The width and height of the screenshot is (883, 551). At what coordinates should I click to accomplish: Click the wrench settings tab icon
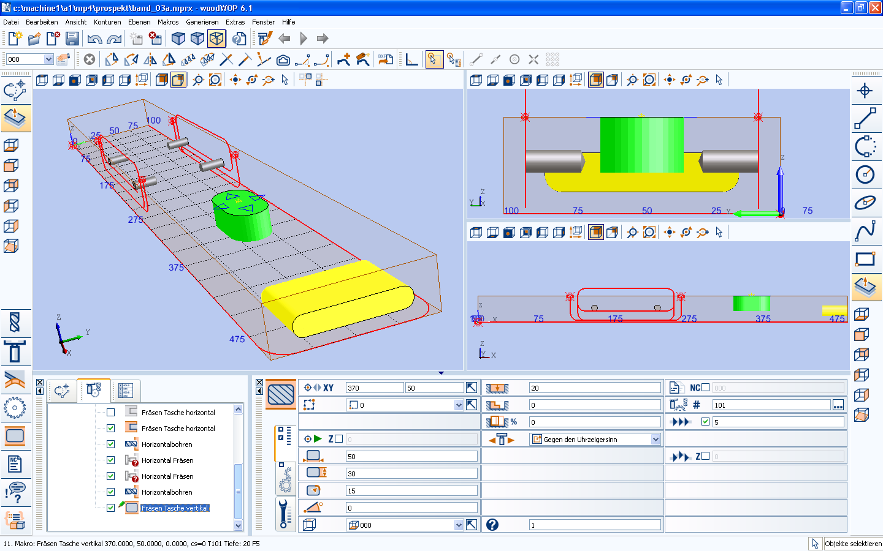tap(283, 513)
